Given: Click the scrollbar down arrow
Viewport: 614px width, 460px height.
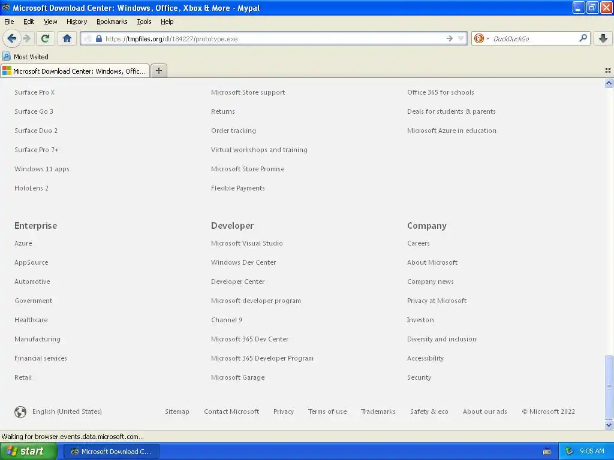Looking at the screenshot, I should coord(609,425).
